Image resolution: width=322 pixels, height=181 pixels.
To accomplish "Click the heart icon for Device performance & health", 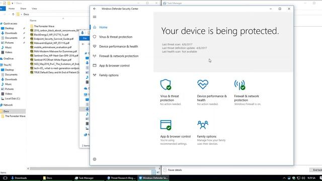I will (203, 84).
